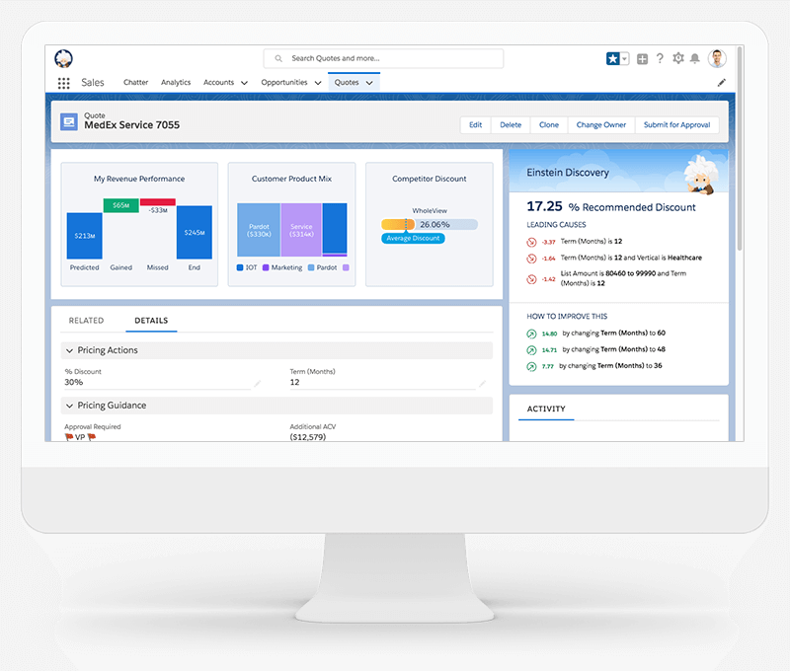Click the green $65M Gained bar
Viewport: 790px width, 671px height.
pos(120,205)
